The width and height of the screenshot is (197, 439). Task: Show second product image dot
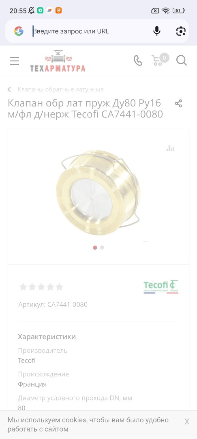click(x=102, y=248)
